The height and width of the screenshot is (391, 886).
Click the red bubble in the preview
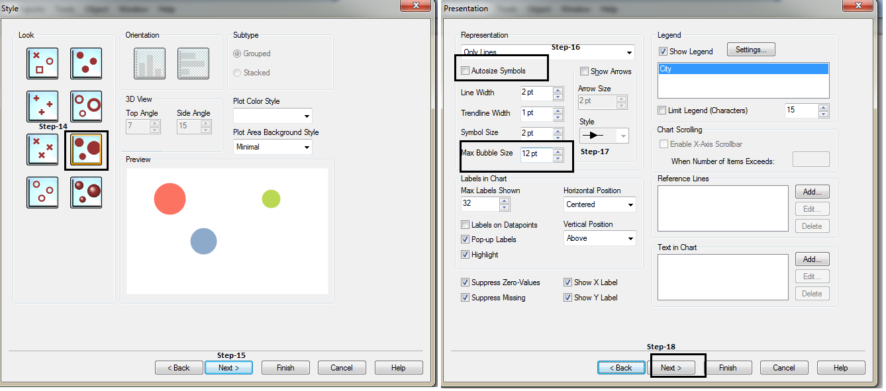click(170, 198)
